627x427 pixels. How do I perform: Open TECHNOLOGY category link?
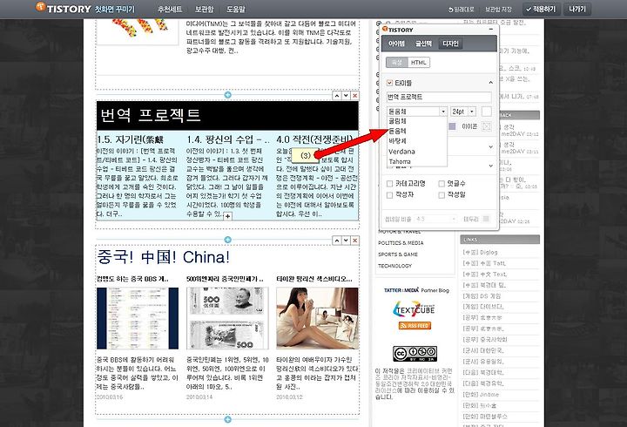point(394,266)
